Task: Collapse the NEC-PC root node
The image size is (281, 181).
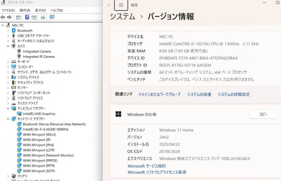Action: tap(3, 25)
